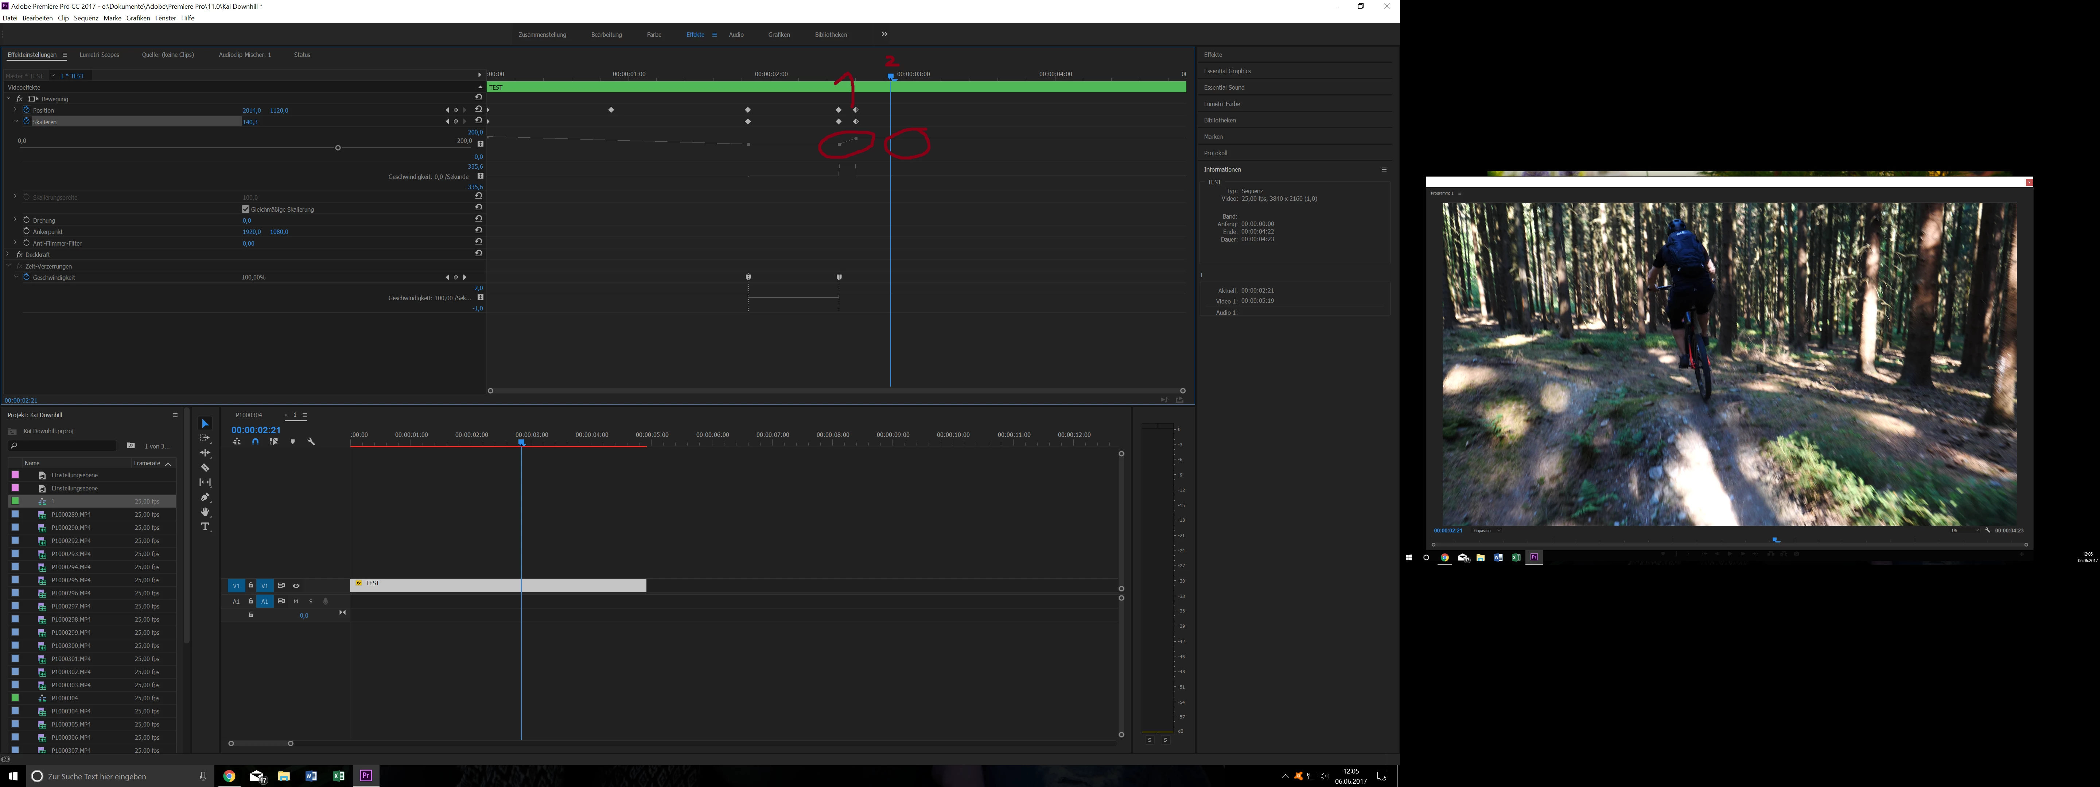Toggle V1 track output eye
The height and width of the screenshot is (787, 2100).
click(x=296, y=586)
